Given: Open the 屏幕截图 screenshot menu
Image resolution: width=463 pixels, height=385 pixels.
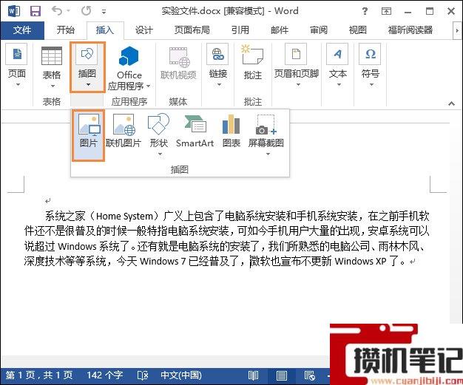Looking at the screenshot, I should [x=266, y=134].
